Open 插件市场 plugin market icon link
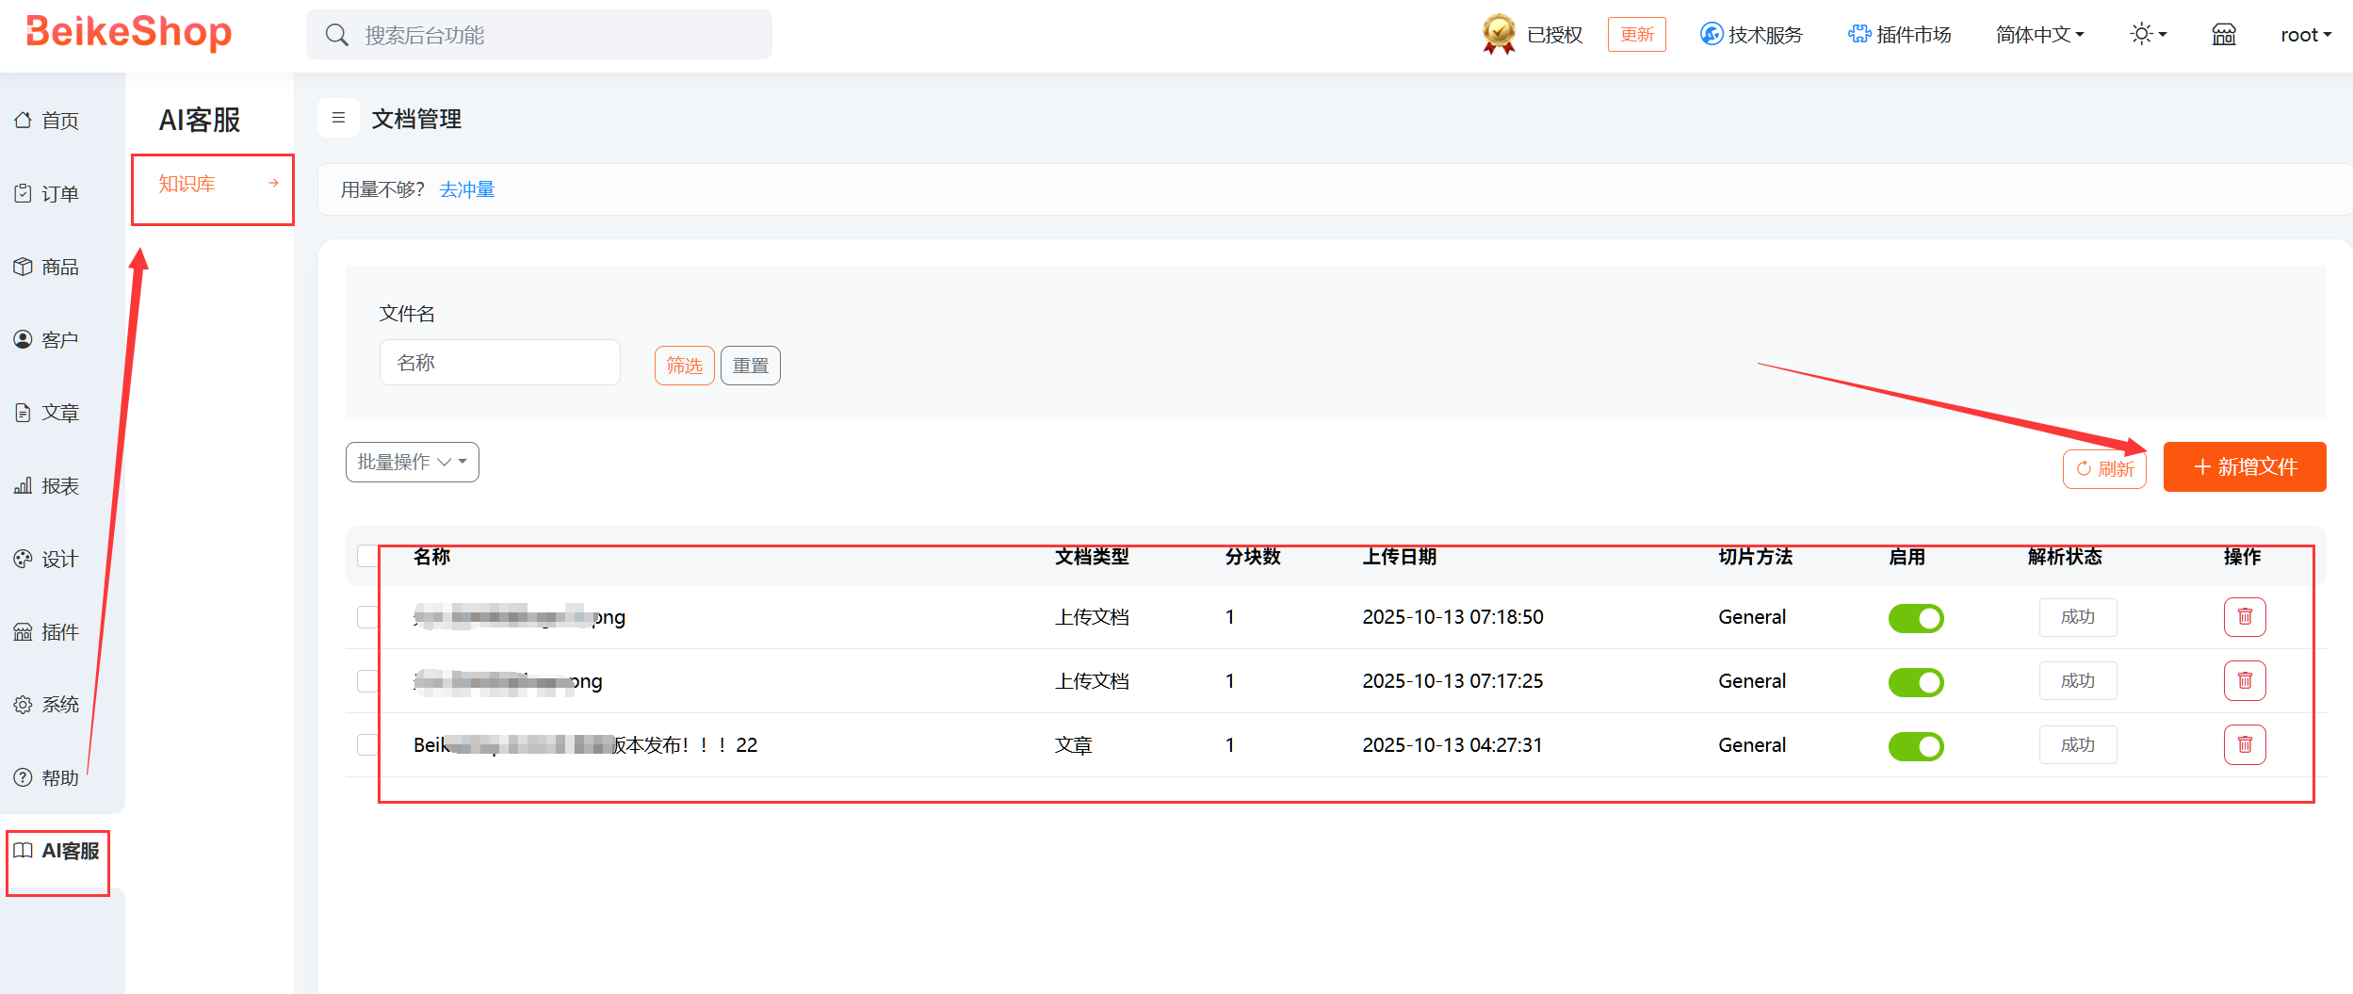Image resolution: width=2353 pixels, height=994 pixels. tap(1899, 35)
